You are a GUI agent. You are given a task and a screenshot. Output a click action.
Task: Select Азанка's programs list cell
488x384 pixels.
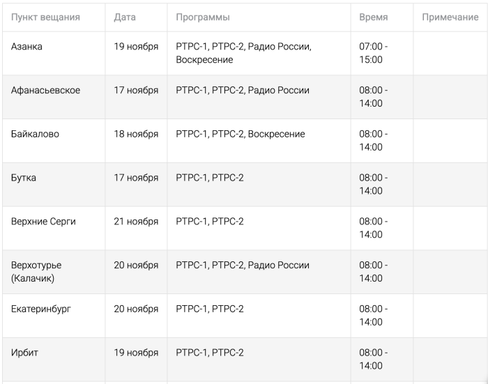tap(243, 53)
